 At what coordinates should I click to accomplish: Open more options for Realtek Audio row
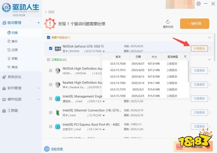pyautogui.click(x=210, y=84)
